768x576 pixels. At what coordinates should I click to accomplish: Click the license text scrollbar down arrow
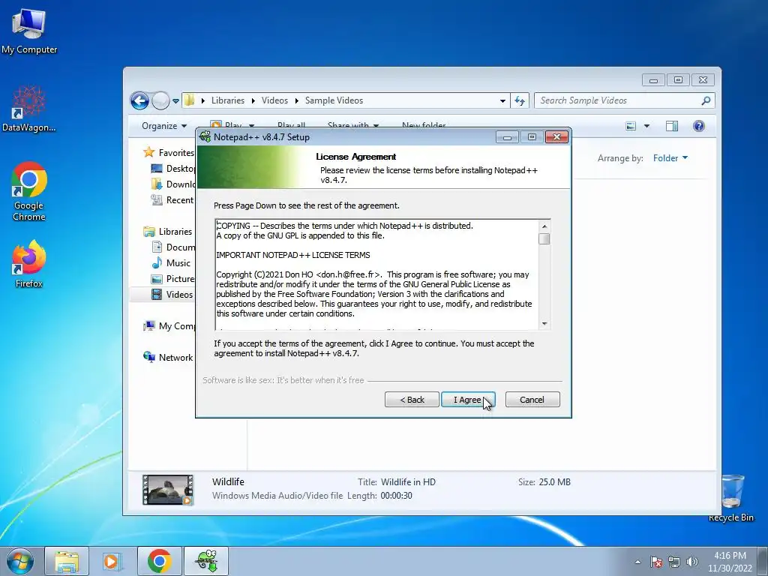(x=544, y=324)
